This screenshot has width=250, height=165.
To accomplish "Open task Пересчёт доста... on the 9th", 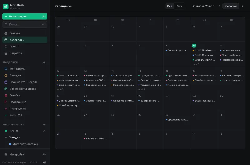I will click(177, 50).
